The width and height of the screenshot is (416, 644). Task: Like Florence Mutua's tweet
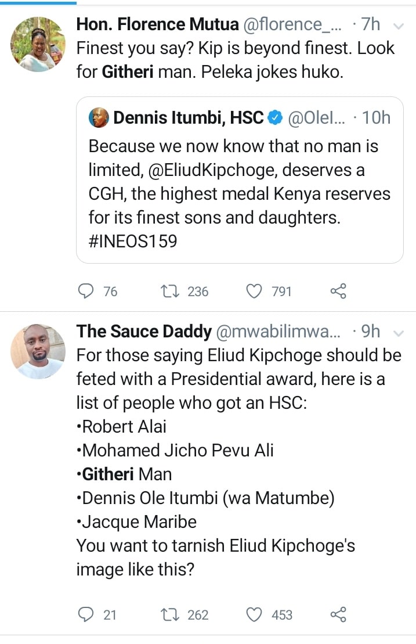click(x=255, y=291)
